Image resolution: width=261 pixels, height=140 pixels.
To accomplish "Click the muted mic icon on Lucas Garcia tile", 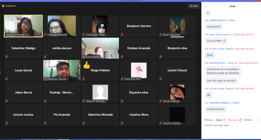I will [x=7, y=79].
